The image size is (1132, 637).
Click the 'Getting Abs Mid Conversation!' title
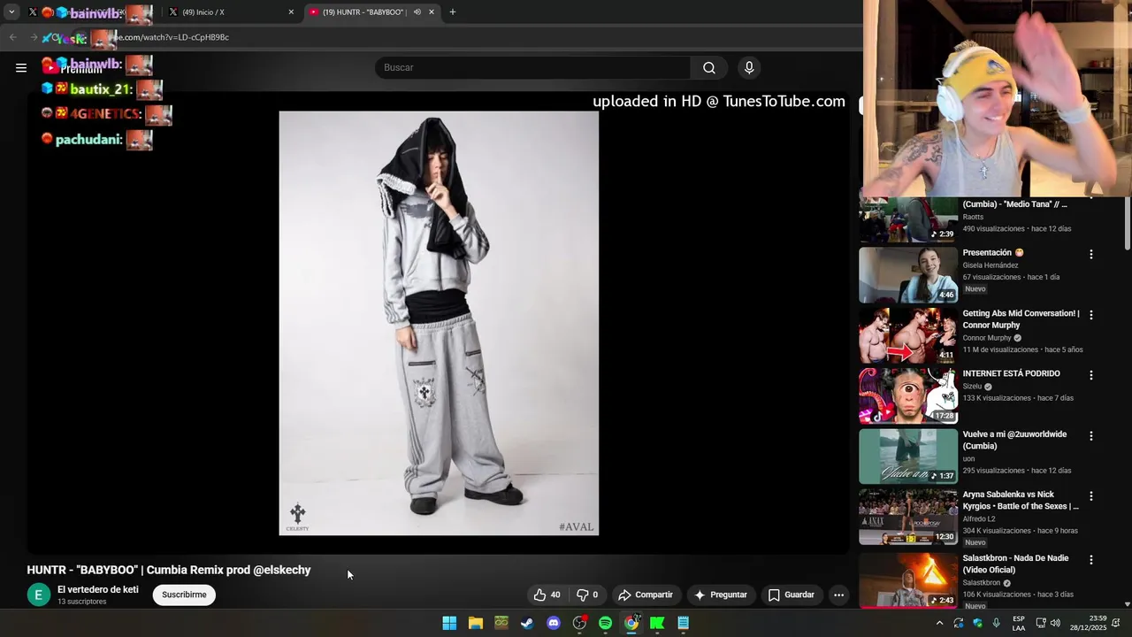pyautogui.click(x=1021, y=318)
